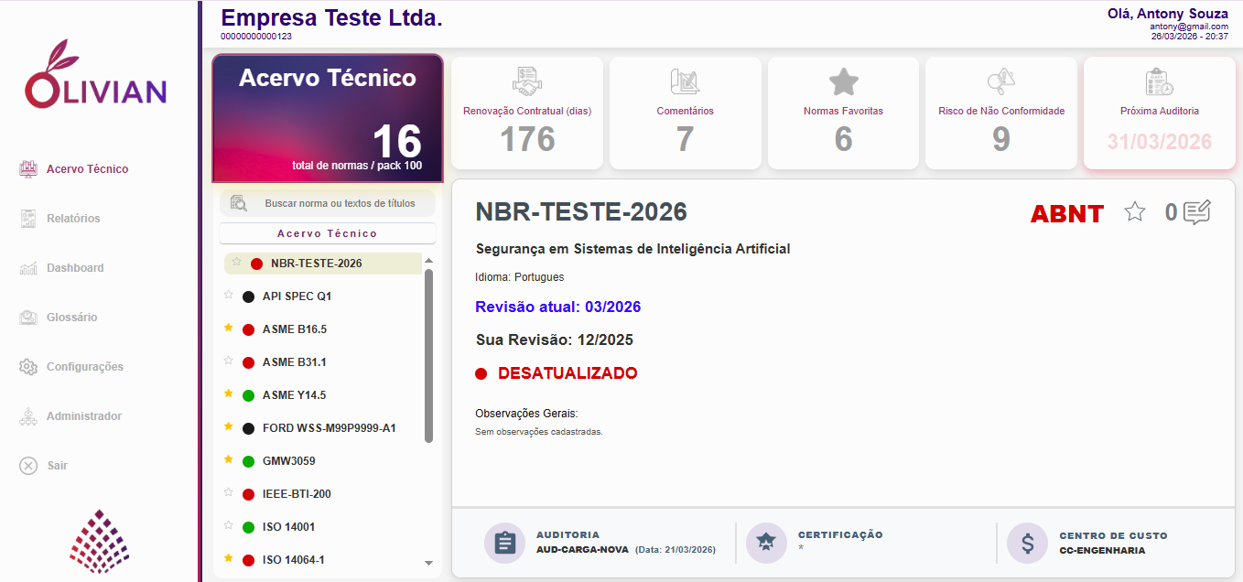Toggle favorite star for ASME Y14.5

[228, 394]
